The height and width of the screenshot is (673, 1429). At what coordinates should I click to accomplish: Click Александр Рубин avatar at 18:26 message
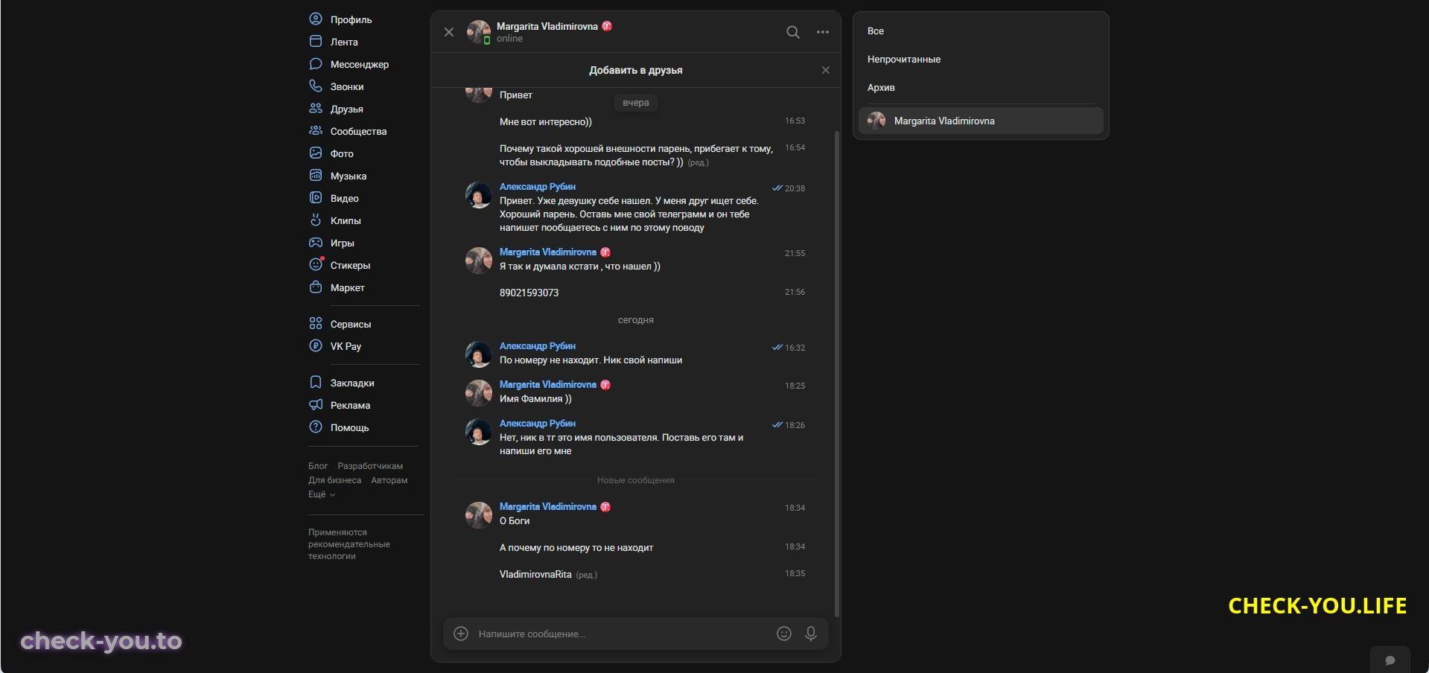pyautogui.click(x=478, y=432)
